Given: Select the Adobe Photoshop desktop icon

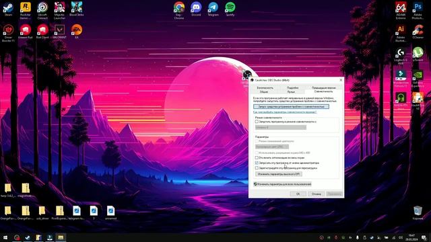Looking at the screenshot, I should [418, 11].
